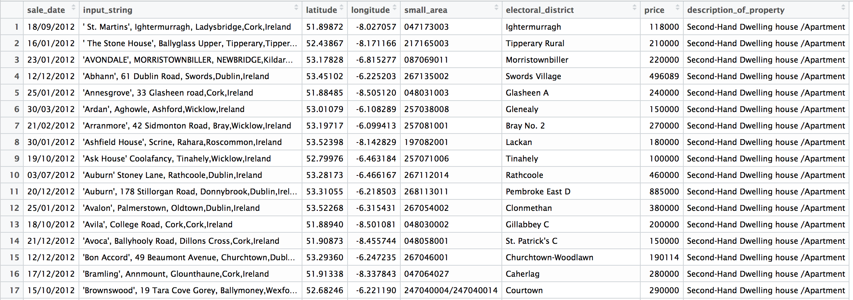Click price value 496089
This screenshot has height=300, width=853.
click(664, 76)
